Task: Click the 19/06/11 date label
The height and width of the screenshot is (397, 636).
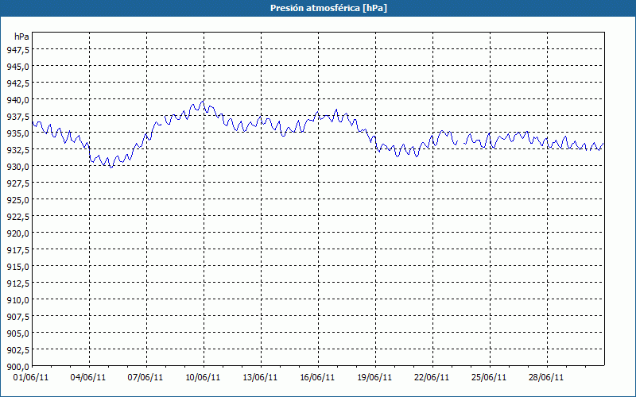Action: point(374,377)
